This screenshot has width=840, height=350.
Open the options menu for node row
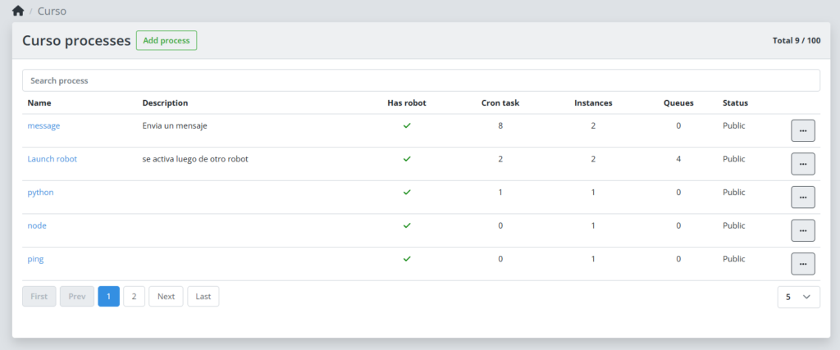click(x=802, y=230)
